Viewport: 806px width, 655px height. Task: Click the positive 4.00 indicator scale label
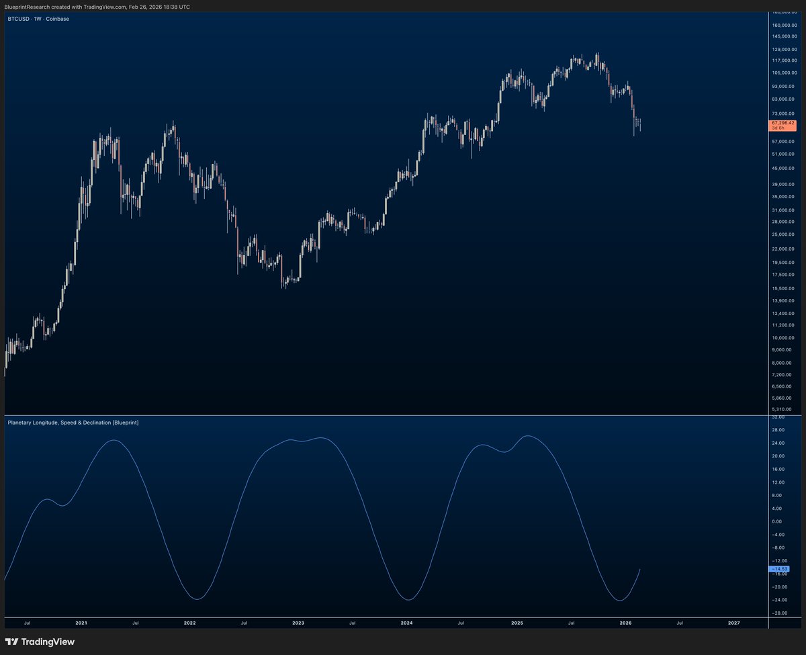click(778, 509)
